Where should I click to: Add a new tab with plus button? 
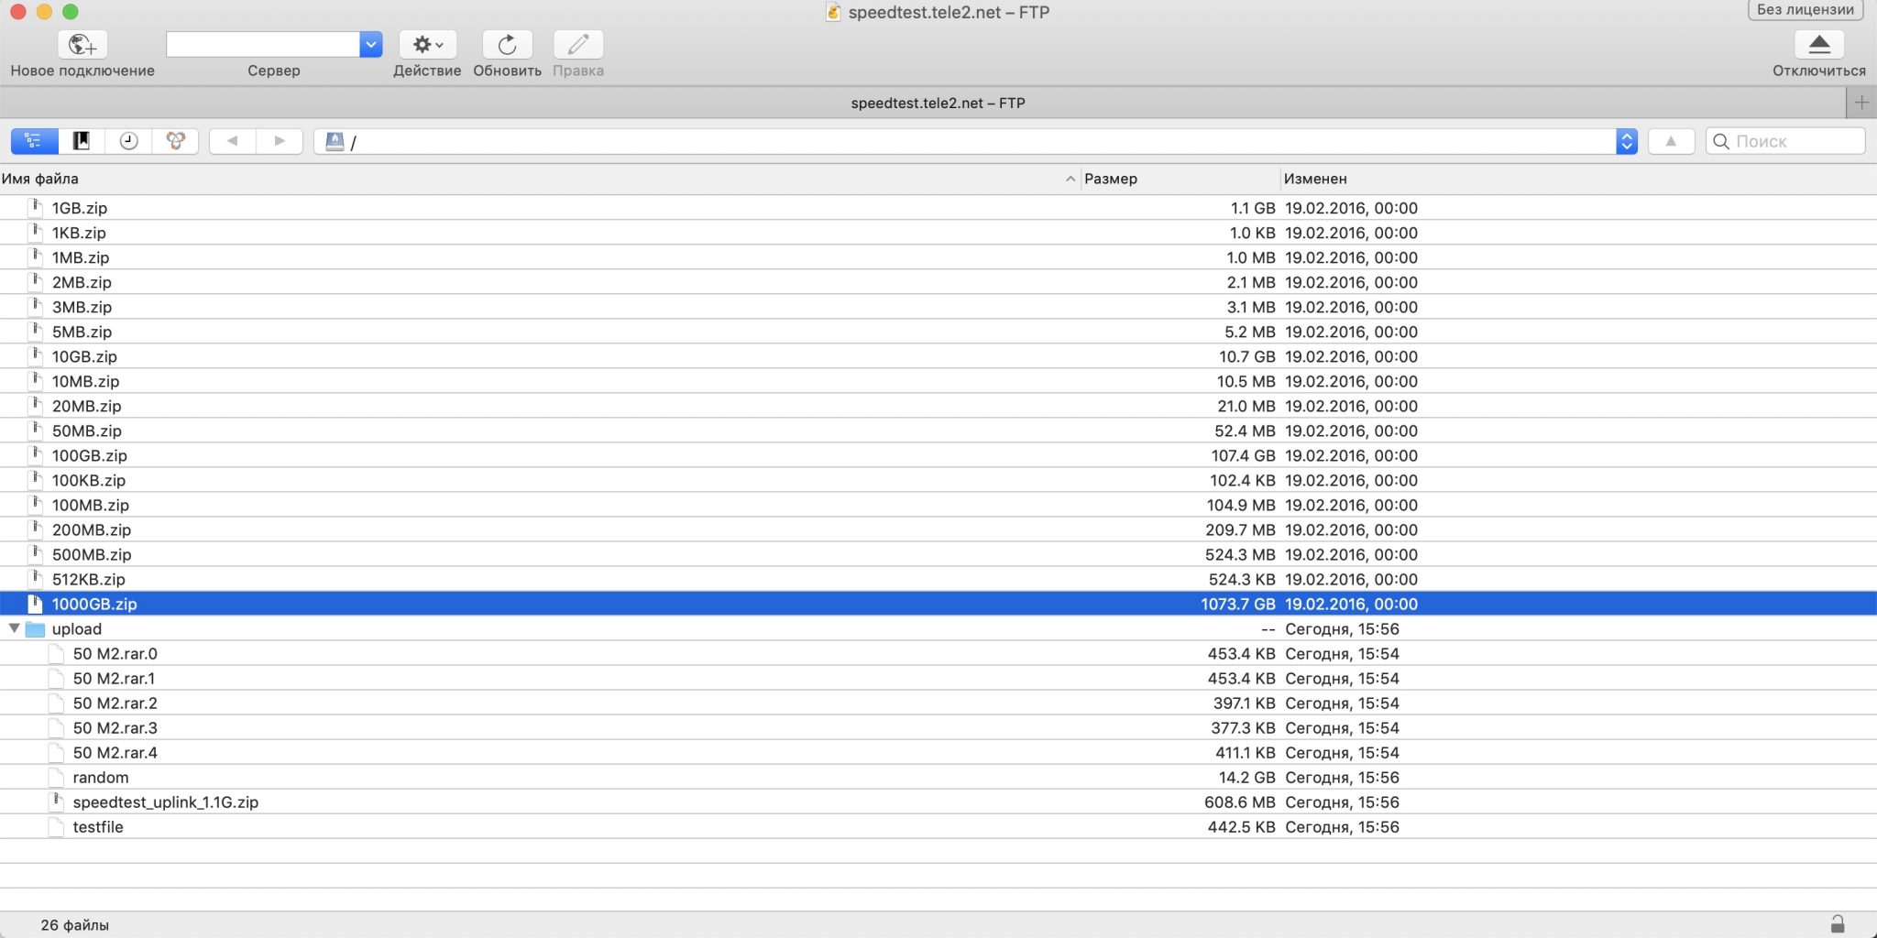[1861, 103]
